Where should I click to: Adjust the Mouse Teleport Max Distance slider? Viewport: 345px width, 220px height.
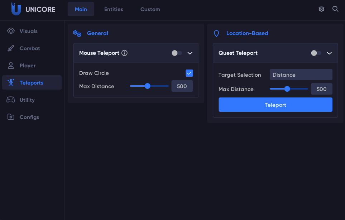[149, 86]
